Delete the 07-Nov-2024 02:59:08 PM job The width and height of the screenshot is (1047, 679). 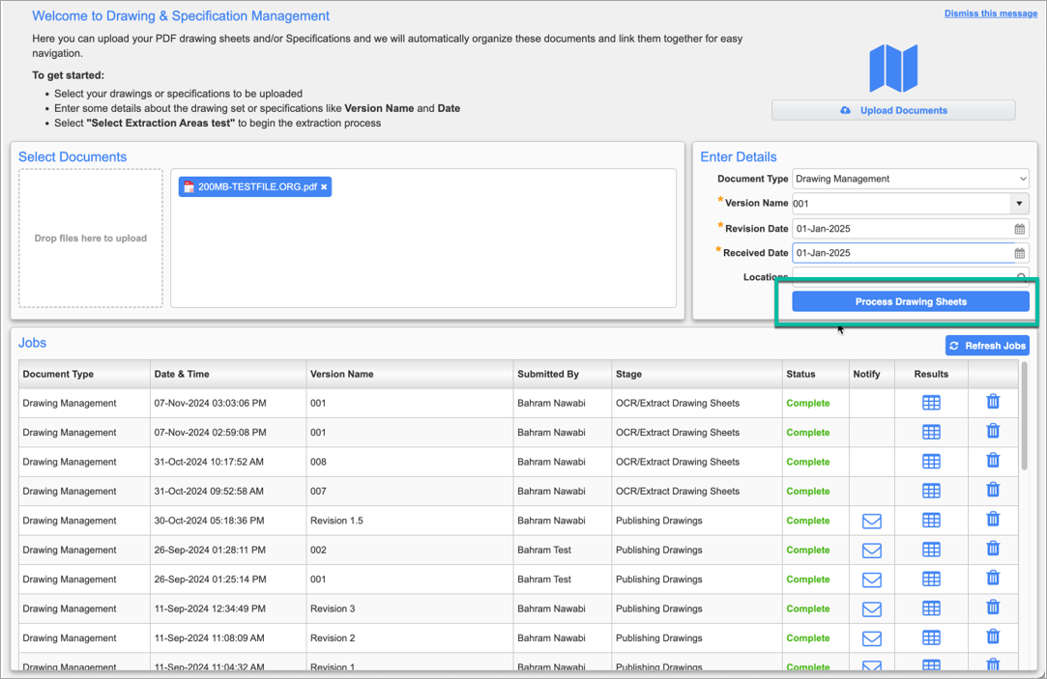[x=993, y=431]
